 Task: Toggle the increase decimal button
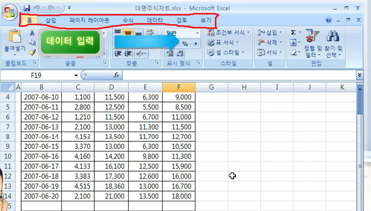pyautogui.click(x=170, y=54)
